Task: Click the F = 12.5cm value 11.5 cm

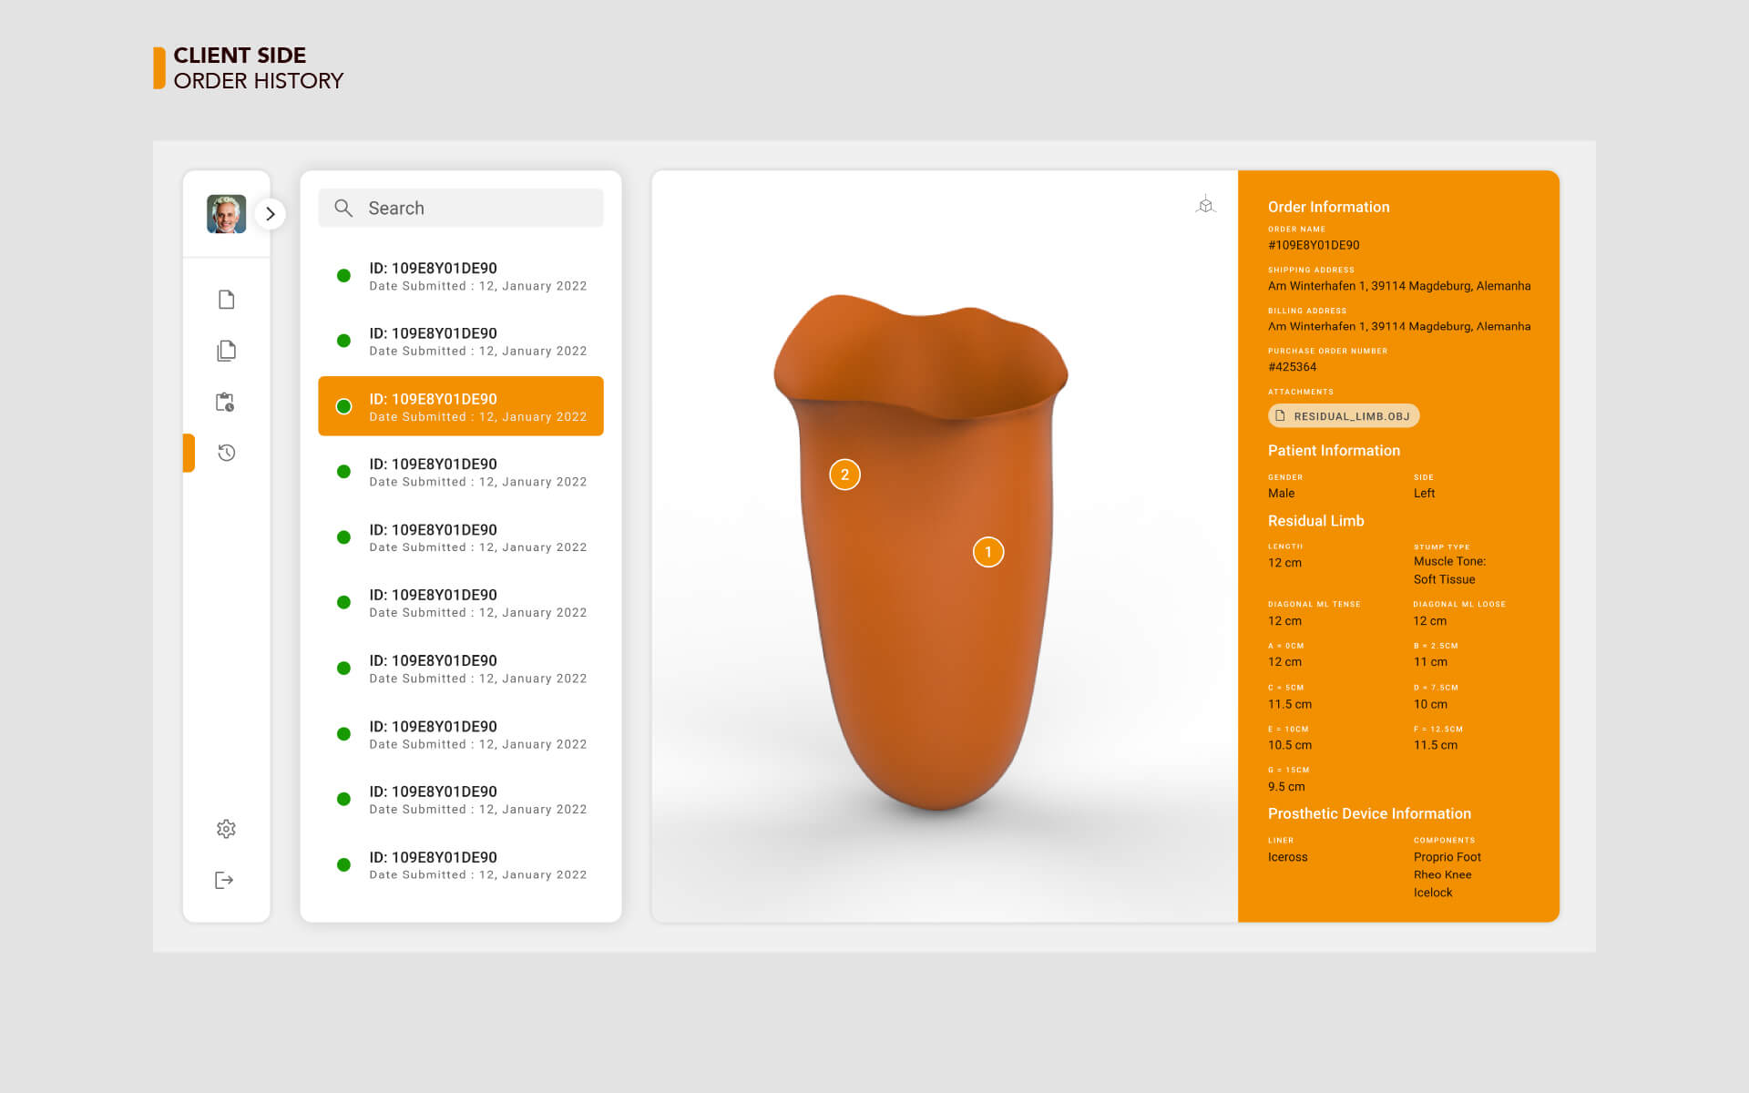Action: coord(1436,745)
